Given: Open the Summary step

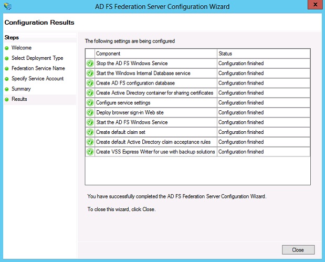Looking at the screenshot, I should pyautogui.click(x=21, y=89).
